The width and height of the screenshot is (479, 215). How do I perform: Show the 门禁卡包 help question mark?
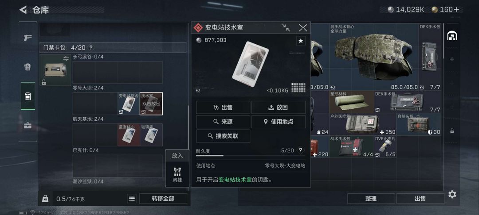pyautogui.click(x=91, y=47)
